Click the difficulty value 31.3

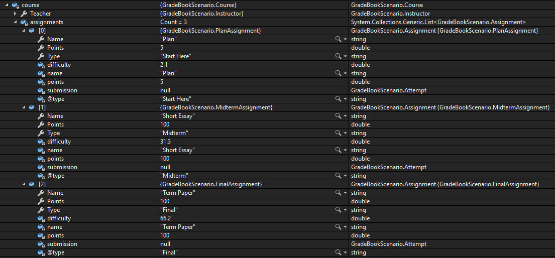[x=166, y=142]
